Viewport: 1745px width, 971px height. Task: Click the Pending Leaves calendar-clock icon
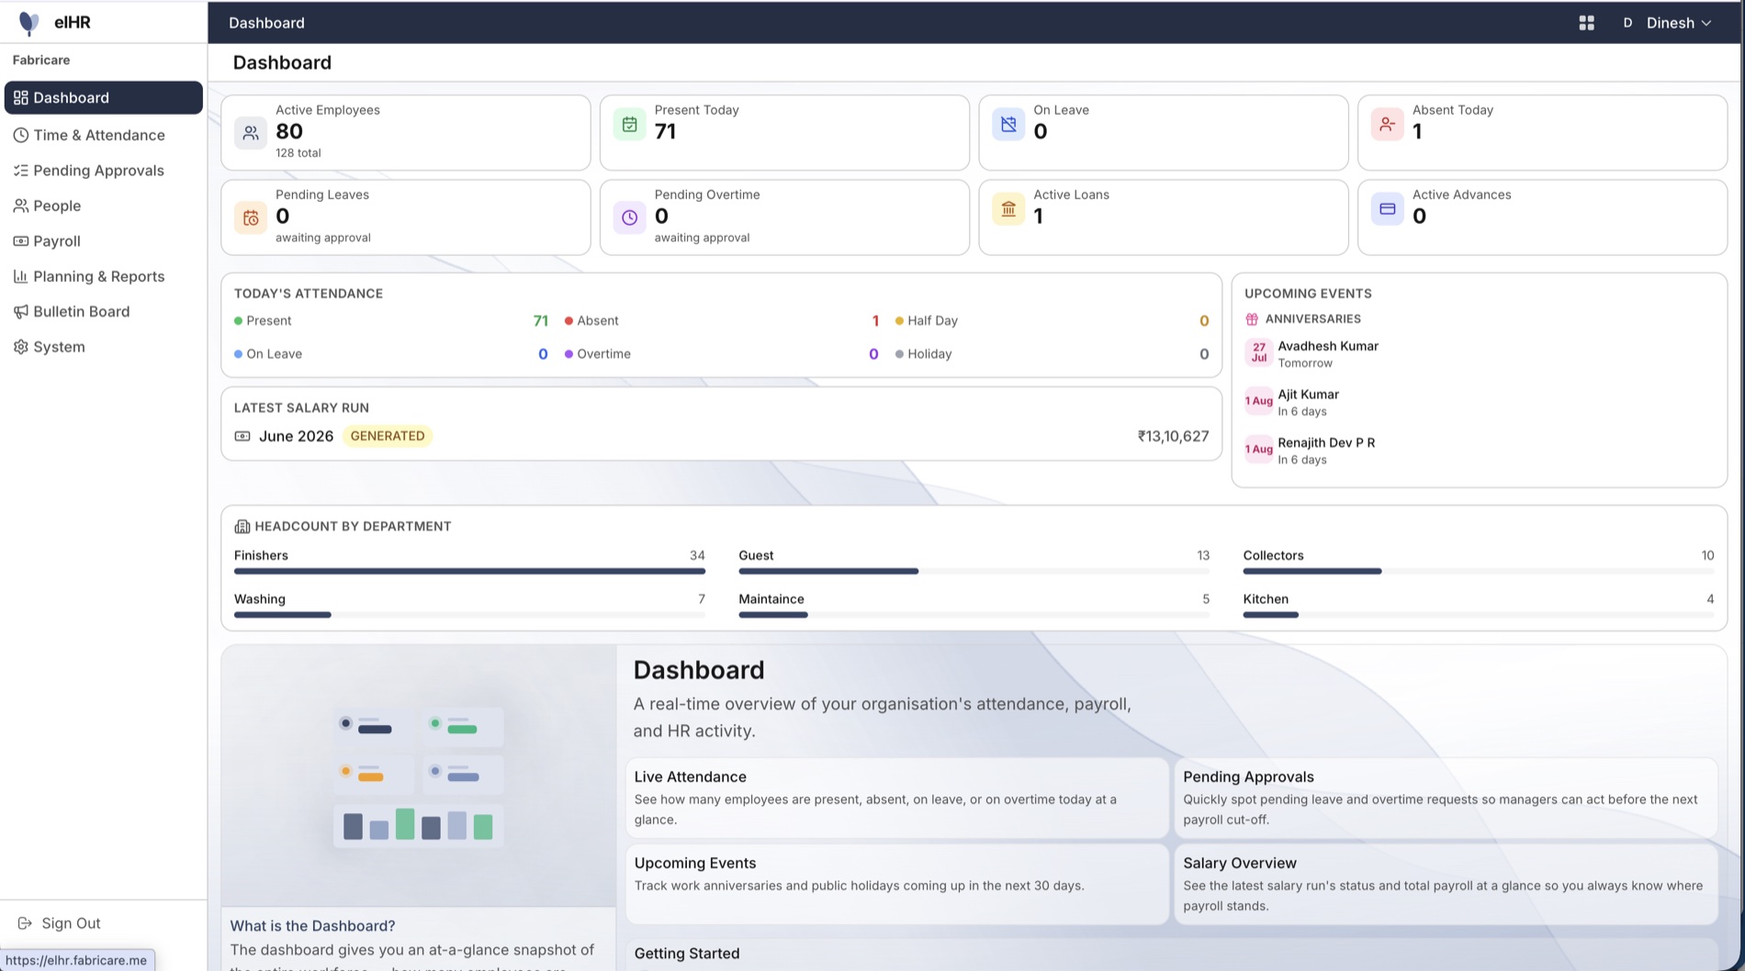[251, 218]
